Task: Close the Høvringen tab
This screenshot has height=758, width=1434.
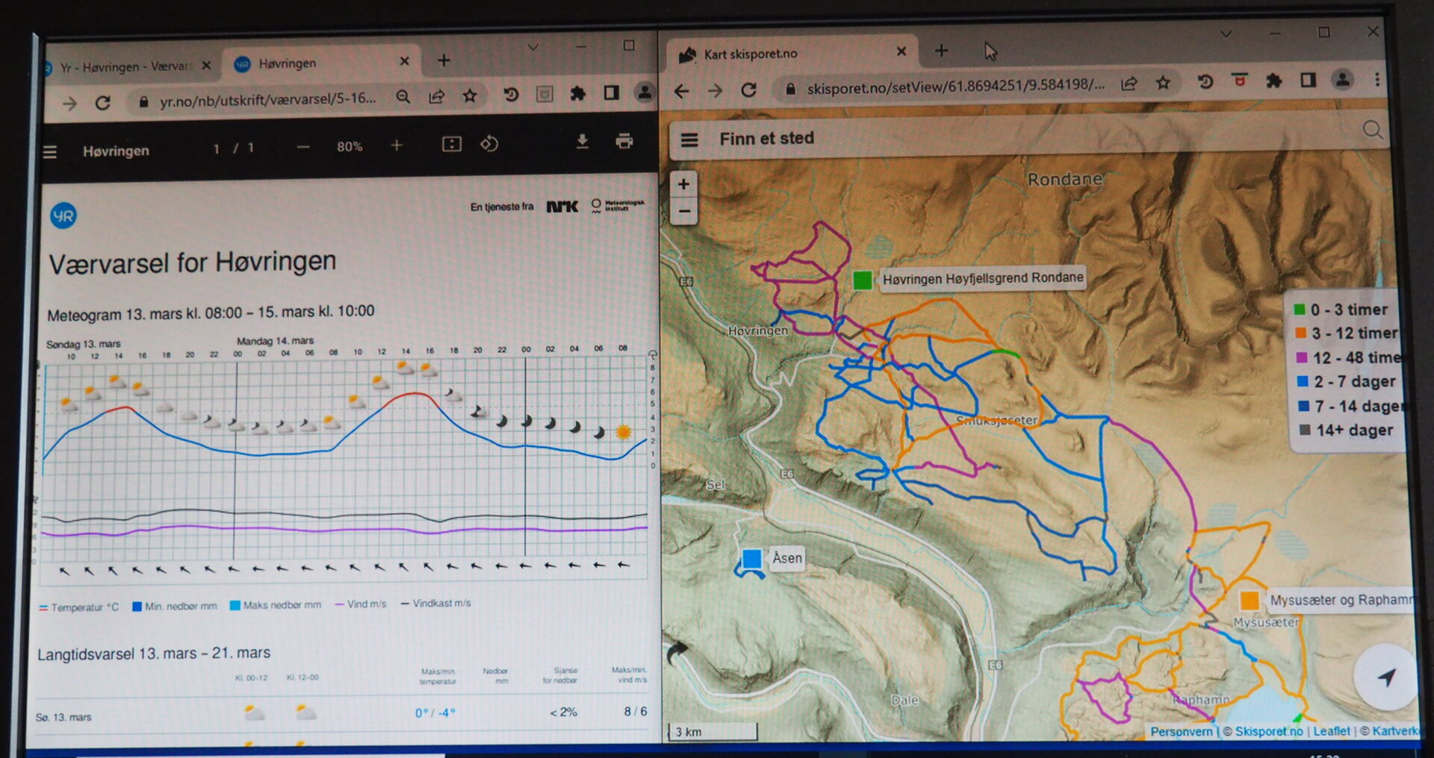Action: [405, 61]
